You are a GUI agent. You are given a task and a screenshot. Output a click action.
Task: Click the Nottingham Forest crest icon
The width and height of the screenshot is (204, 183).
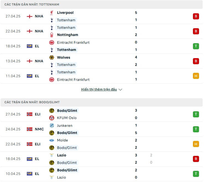pos(52,35)
